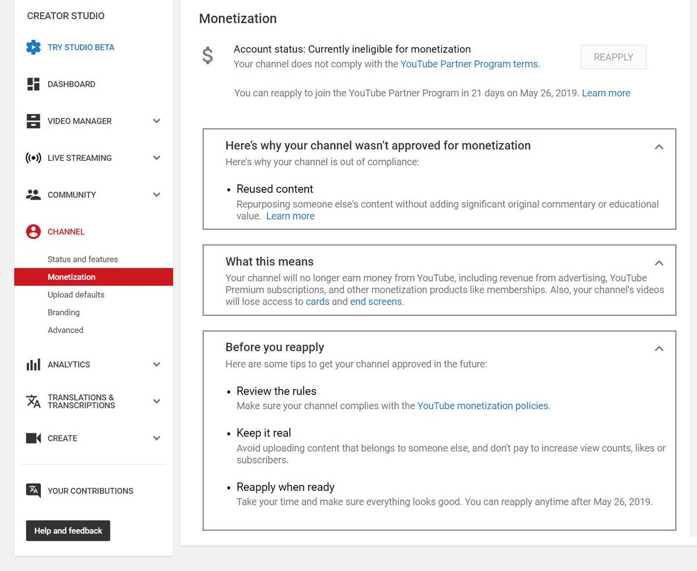Open Advanced channel settings
The width and height of the screenshot is (697, 571).
66,330
